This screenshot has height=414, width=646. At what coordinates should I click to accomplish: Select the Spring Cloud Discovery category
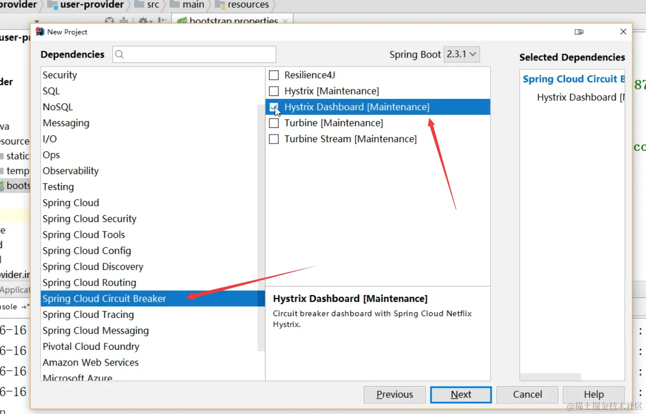[152, 267]
